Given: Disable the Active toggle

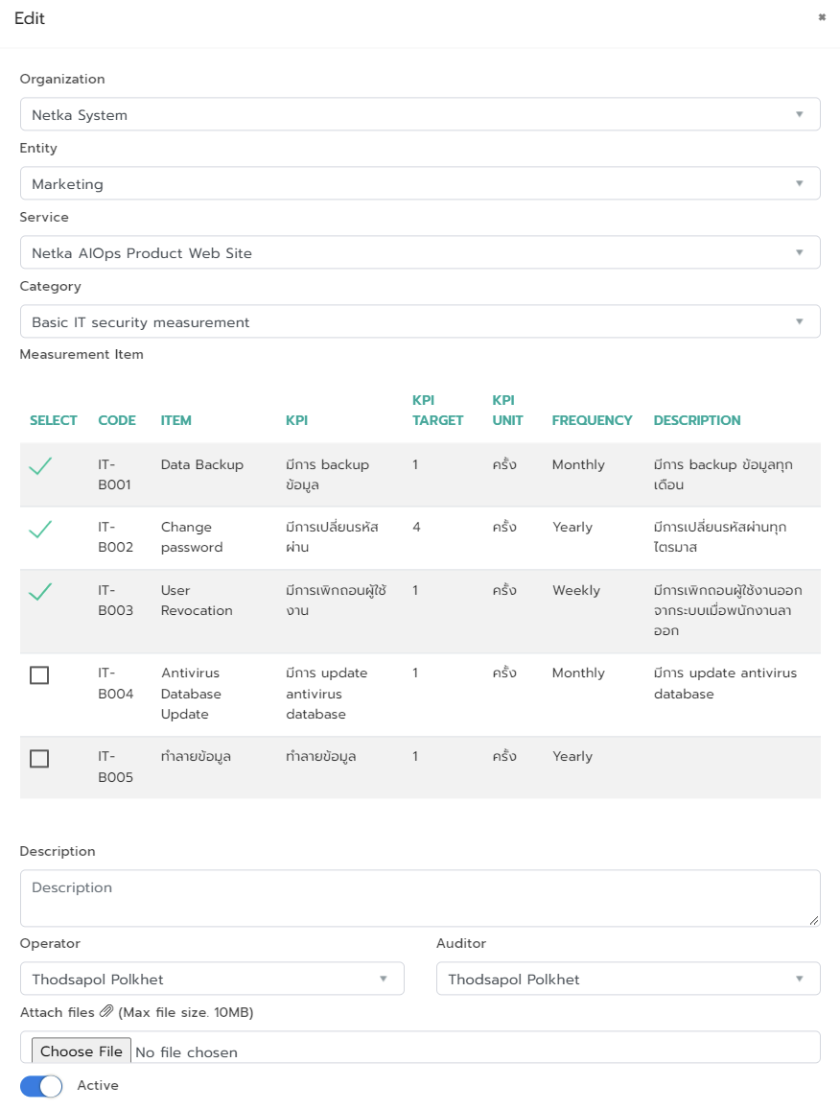Looking at the screenshot, I should click(x=41, y=1085).
